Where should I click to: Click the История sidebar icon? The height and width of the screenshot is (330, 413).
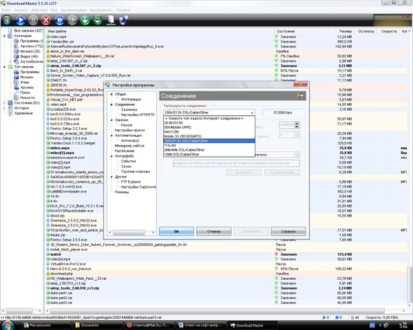click(10, 108)
